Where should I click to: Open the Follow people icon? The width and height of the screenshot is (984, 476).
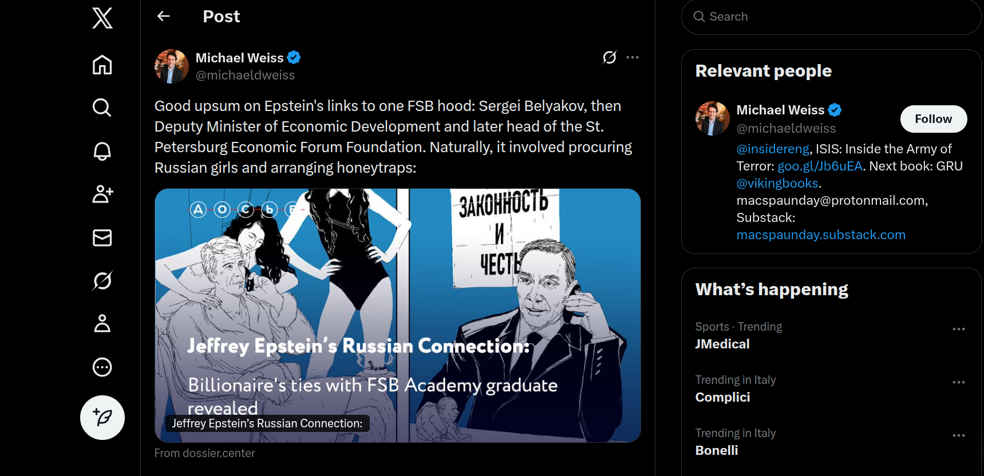[x=102, y=194]
